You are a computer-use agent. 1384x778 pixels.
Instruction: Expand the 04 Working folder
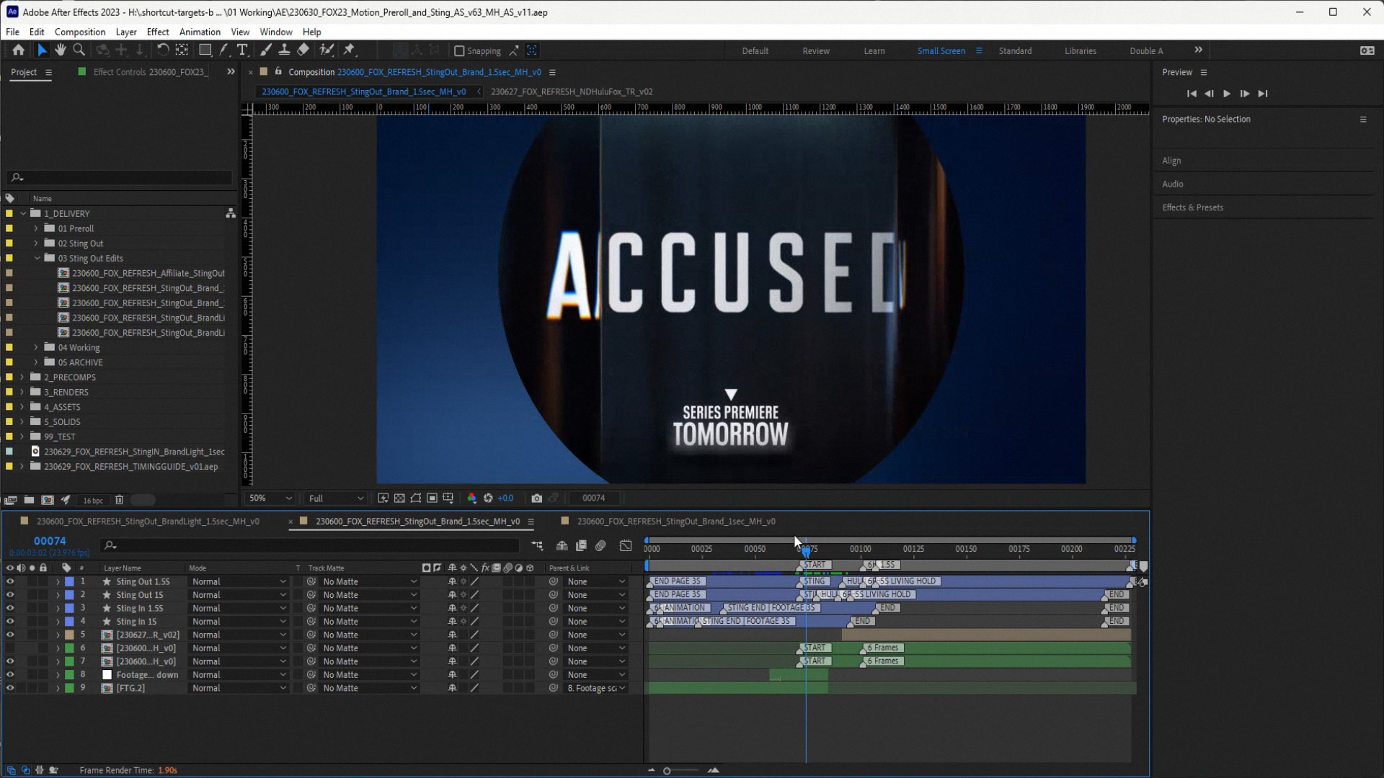point(36,347)
